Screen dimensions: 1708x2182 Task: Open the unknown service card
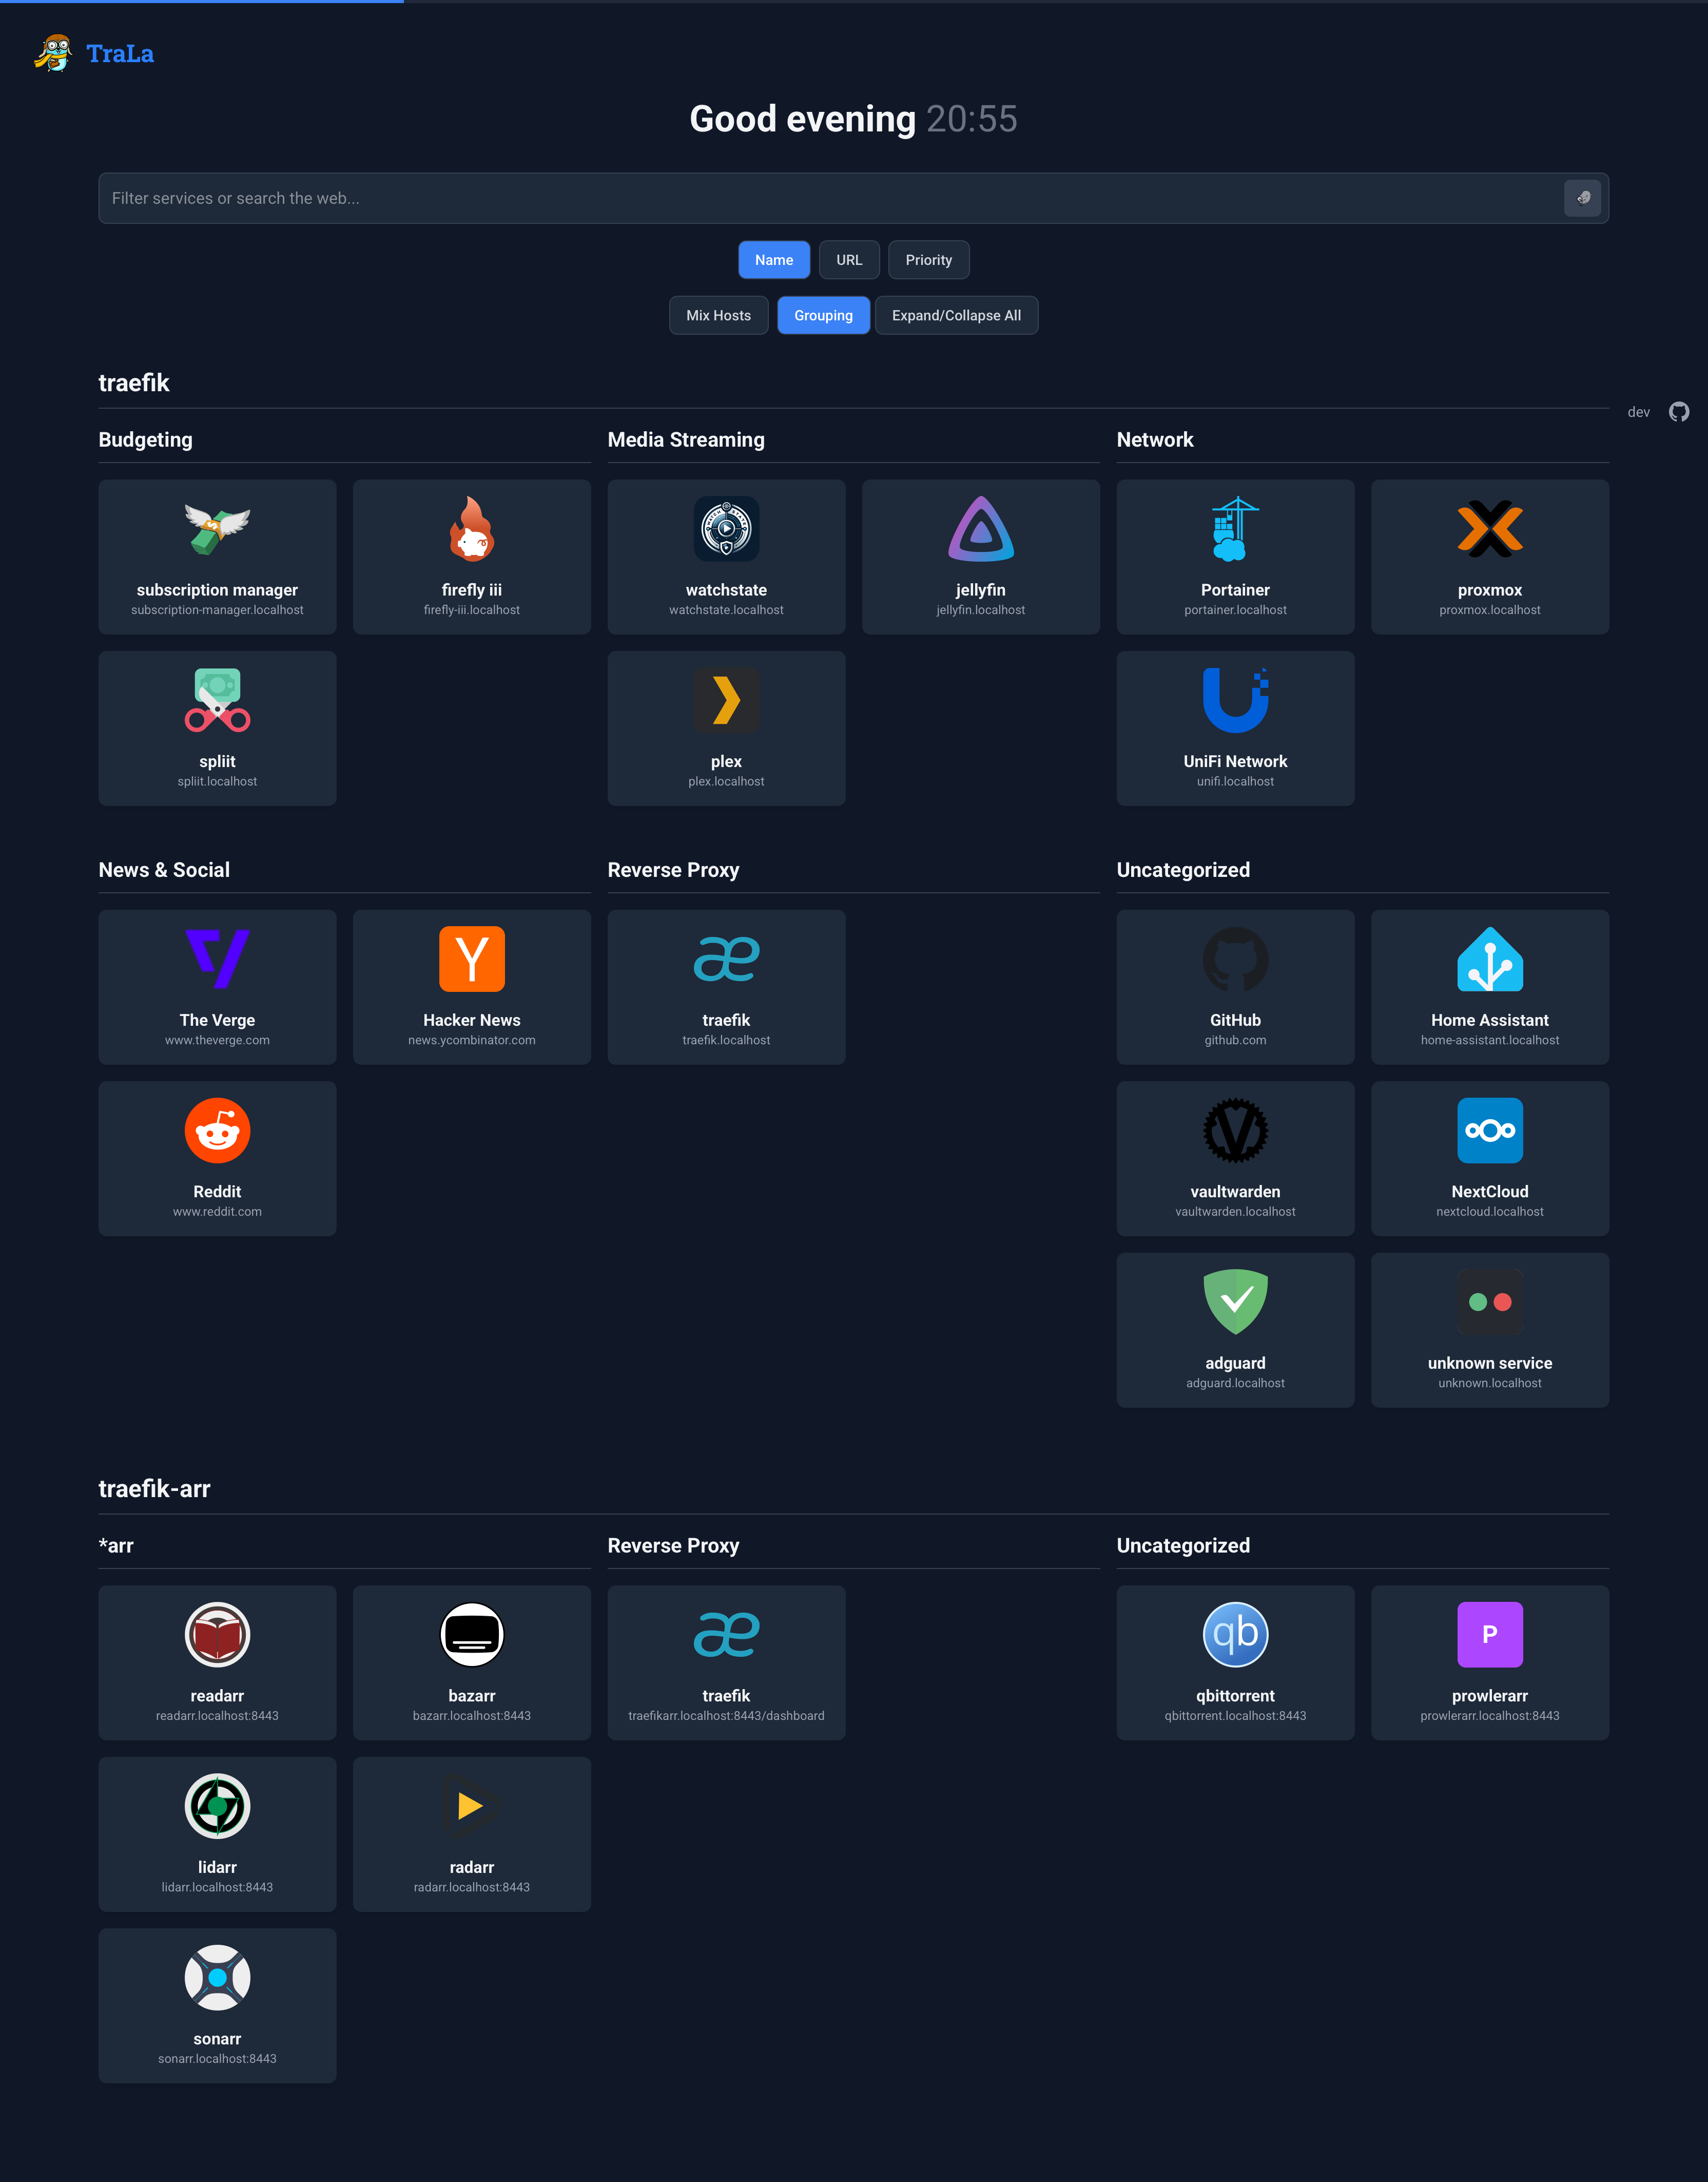[x=1490, y=1330]
